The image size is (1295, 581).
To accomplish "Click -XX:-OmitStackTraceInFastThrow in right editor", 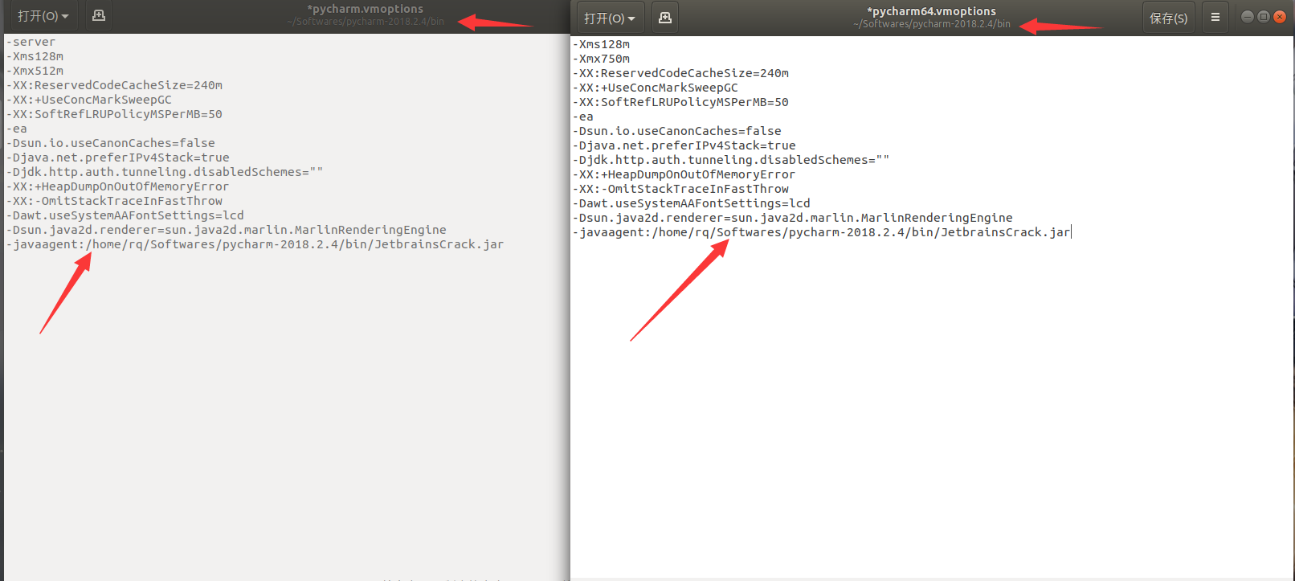I will [680, 189].
